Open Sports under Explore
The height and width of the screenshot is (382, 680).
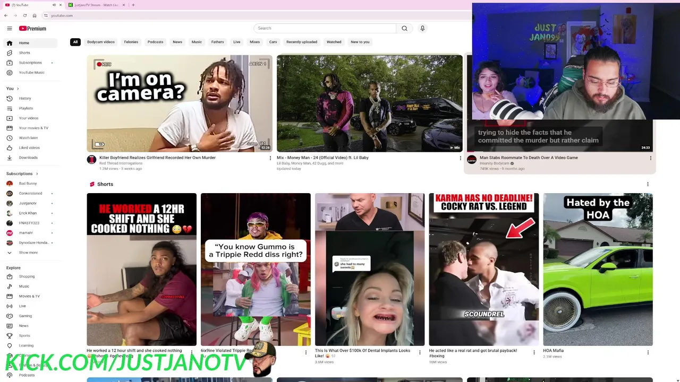(32, 335)
